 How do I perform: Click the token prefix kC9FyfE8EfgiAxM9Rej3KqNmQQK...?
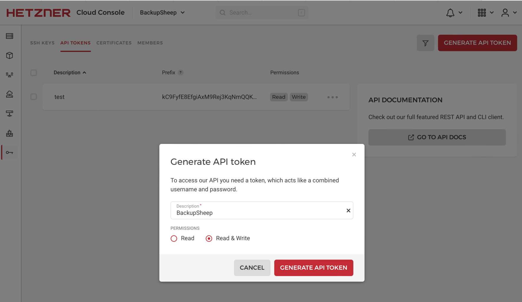pos(209,97)
